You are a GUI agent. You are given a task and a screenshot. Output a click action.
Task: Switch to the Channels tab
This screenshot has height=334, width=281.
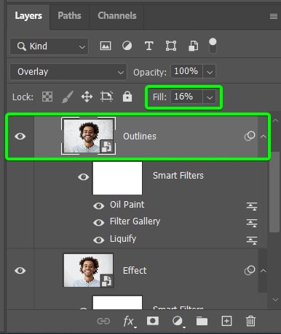[x=117, y=16]
